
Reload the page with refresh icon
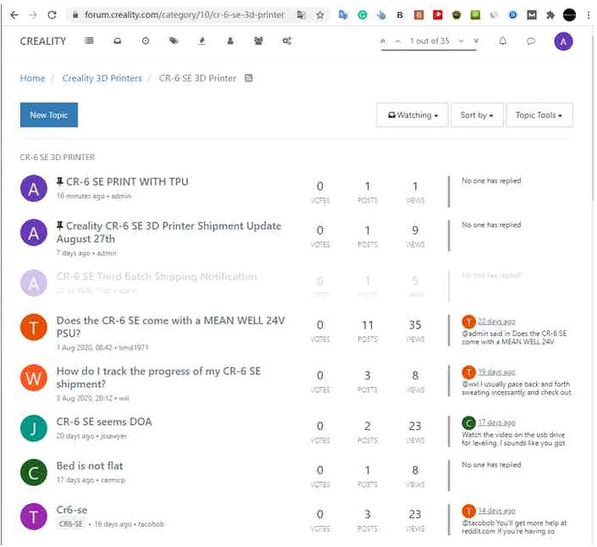53,15
